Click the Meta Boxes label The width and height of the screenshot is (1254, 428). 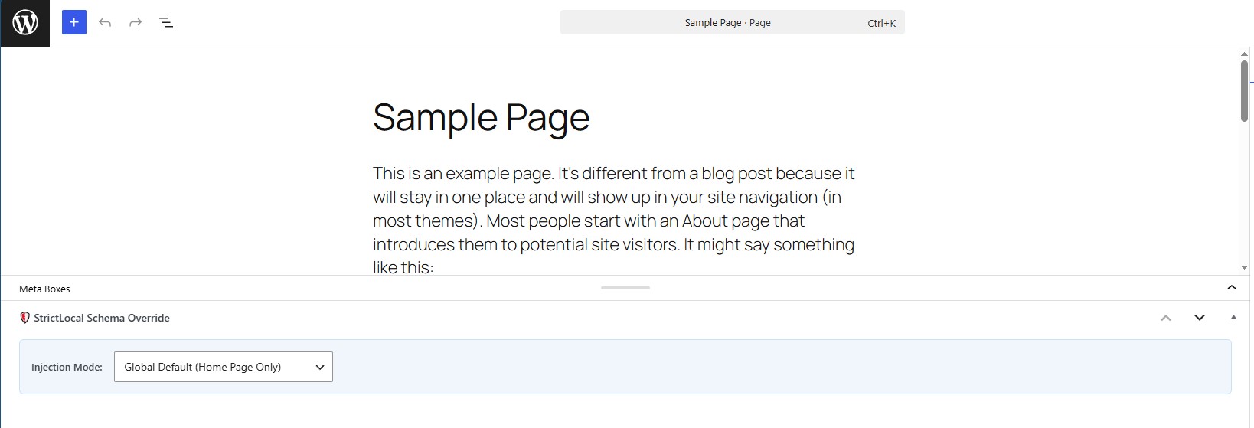coord(44,289)
